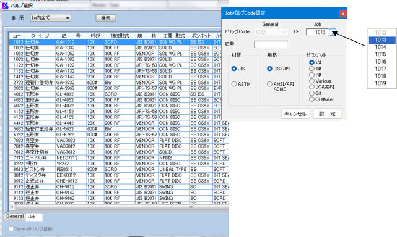The height and width of the screenshot is (237, 397).
Task: Select the row CH-9112 逆止弁
Action: (x=119, y=187)
